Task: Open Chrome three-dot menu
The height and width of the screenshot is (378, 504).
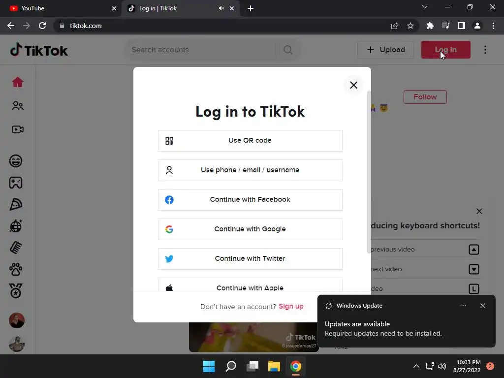Action: click(x=493, y=26)
